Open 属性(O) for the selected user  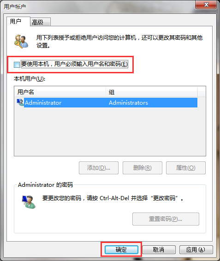point(186,168)
